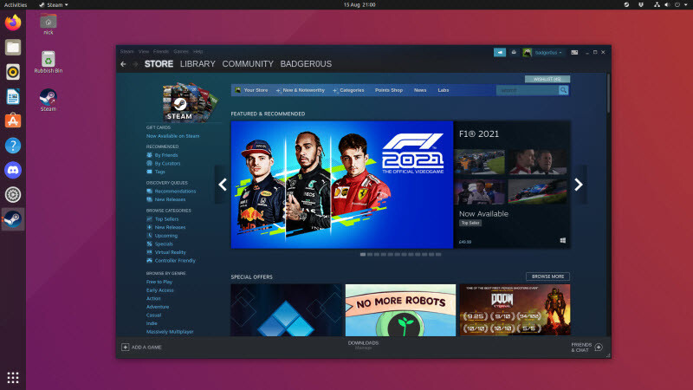Show the previous featured carousel item
Screen dimensions: 693x390
tap(223, 185)
